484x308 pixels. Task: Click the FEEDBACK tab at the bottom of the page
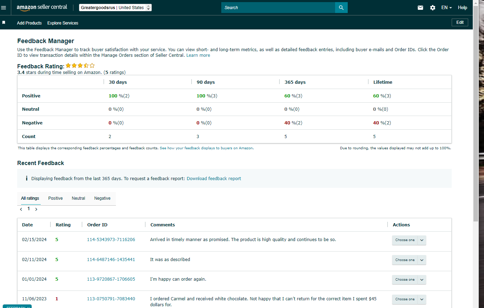(x=17, y=307)
